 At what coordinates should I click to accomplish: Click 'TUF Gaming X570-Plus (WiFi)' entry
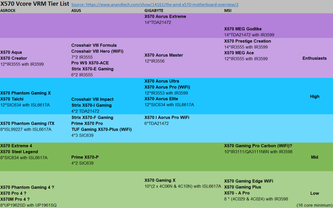[x=102, y=129]
